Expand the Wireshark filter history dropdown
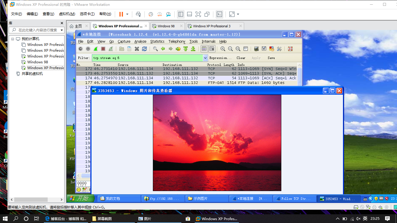The width and height of the screenshot is (397, 223). coord(205,58)
